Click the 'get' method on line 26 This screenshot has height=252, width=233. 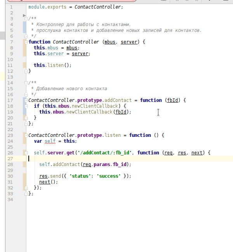70,153
